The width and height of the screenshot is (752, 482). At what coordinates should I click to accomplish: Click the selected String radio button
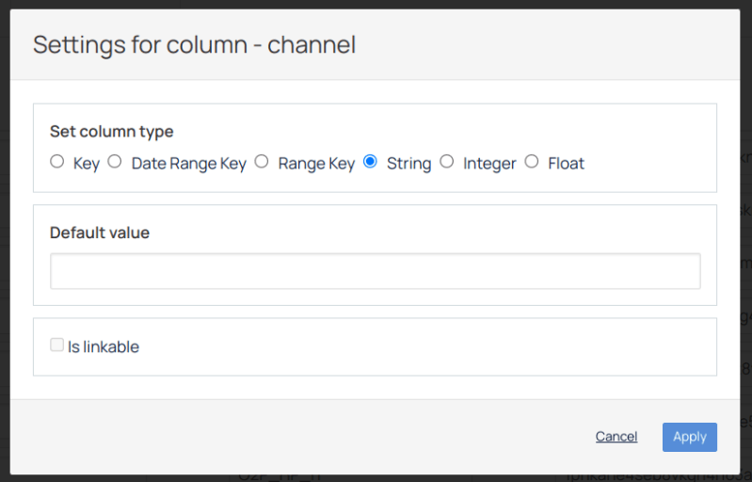[370, 162]
